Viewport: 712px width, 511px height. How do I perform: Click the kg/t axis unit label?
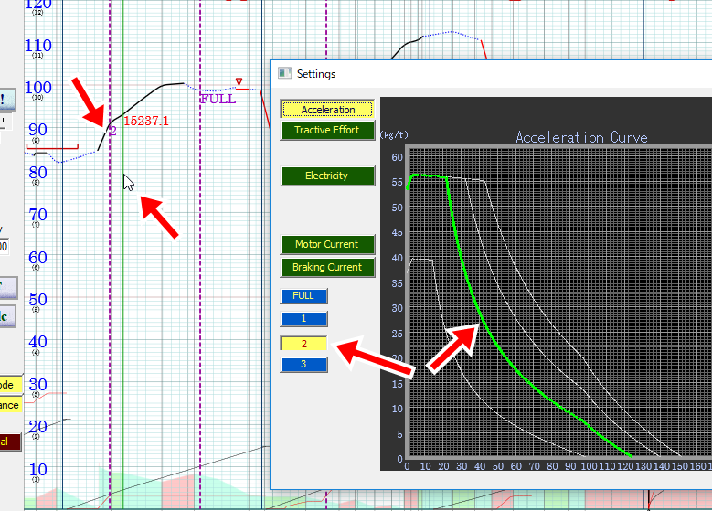point(394,135)
